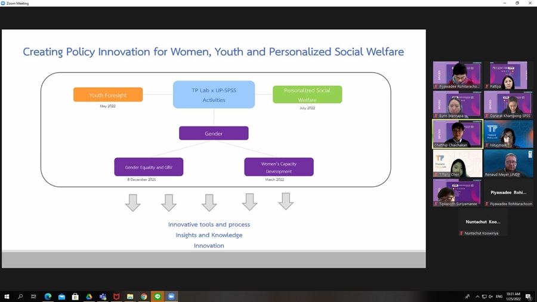This screenshot has height=302, width=537.
Task: Open the notification center icon
Action: pyautogui.click(x=529, y=297)
